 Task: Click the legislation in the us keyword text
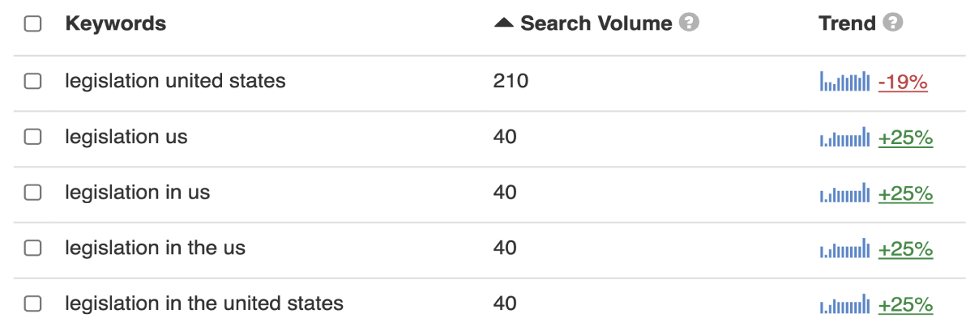coord(156,248)
